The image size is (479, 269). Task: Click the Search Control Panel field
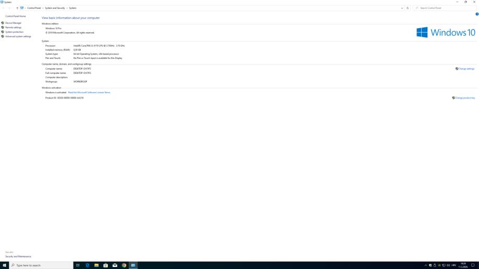click(x=445, y=8)
